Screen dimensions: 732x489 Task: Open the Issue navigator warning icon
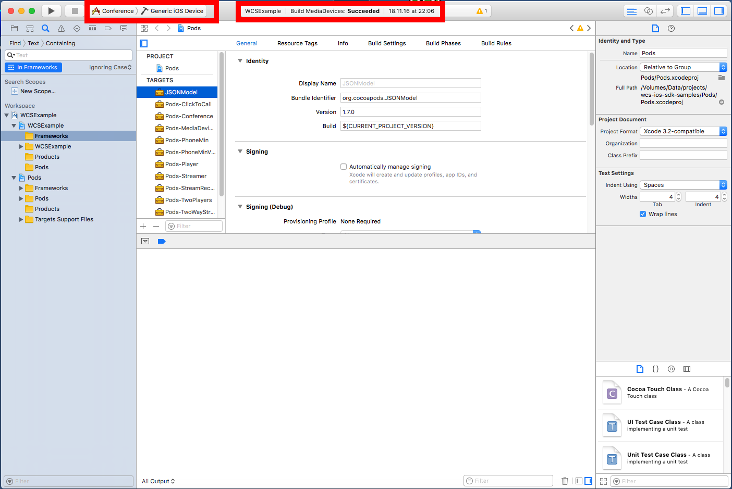(61, 28)
